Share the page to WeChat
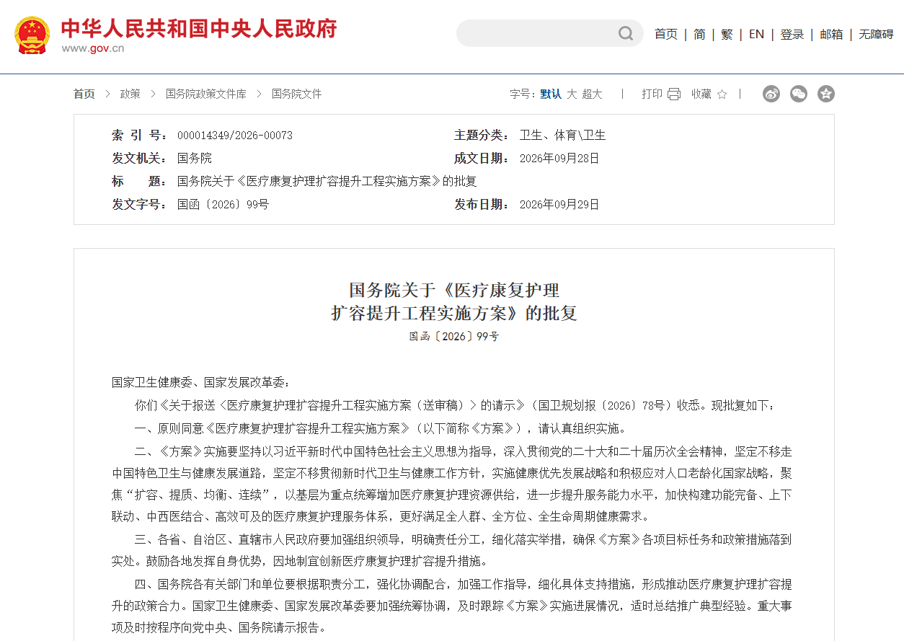904x641 pixels. [799, 94]
